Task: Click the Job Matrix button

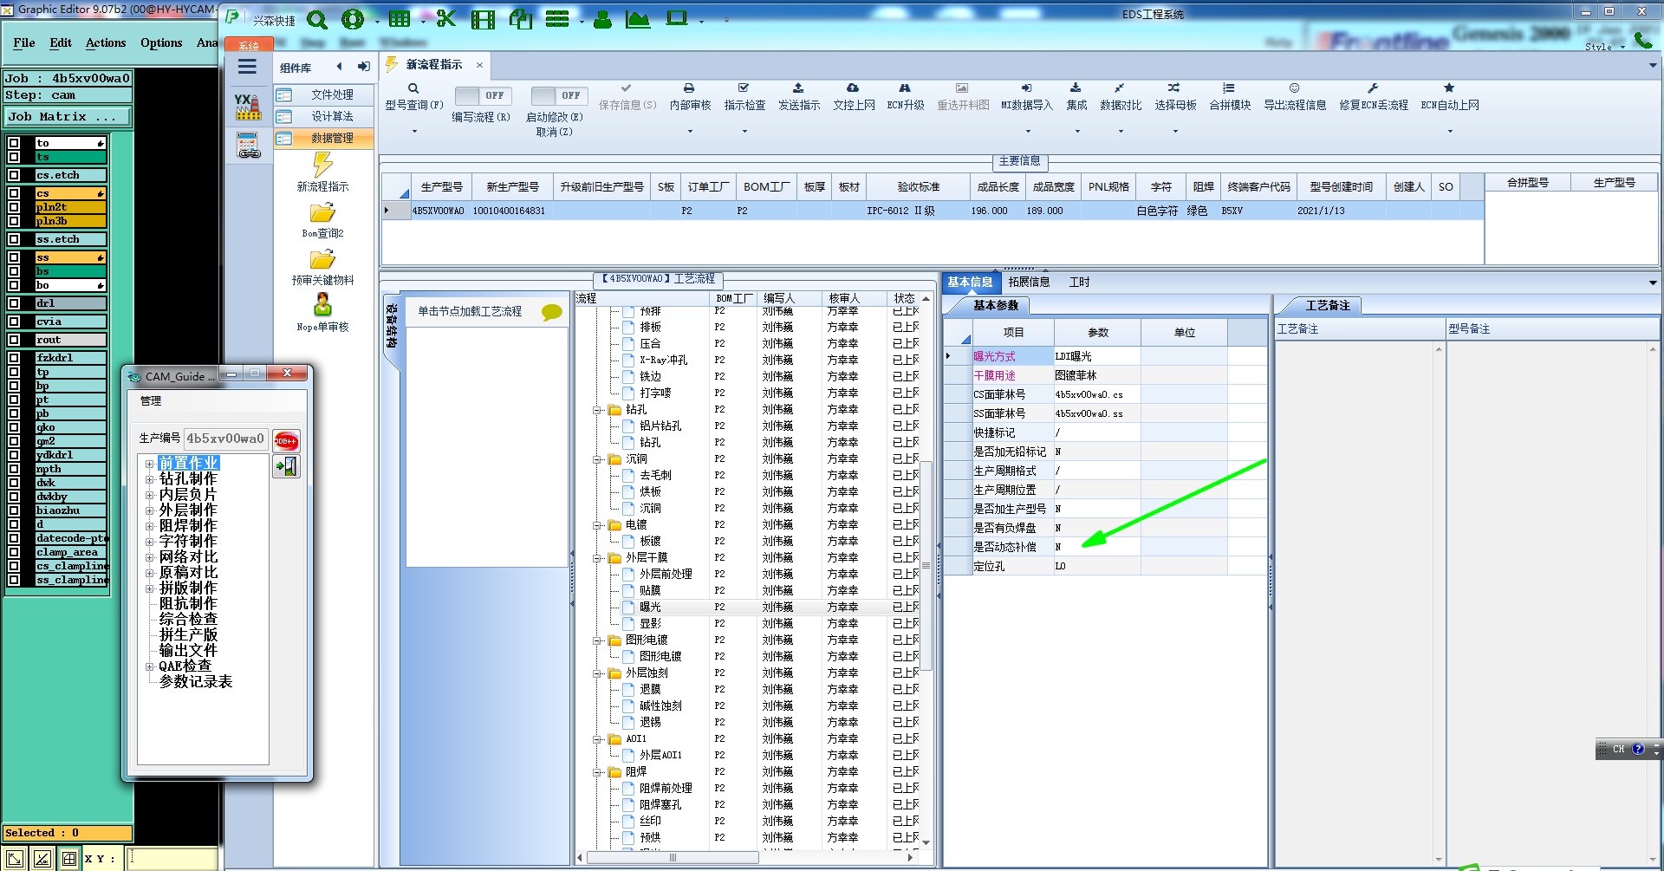Action: [68, 116]
